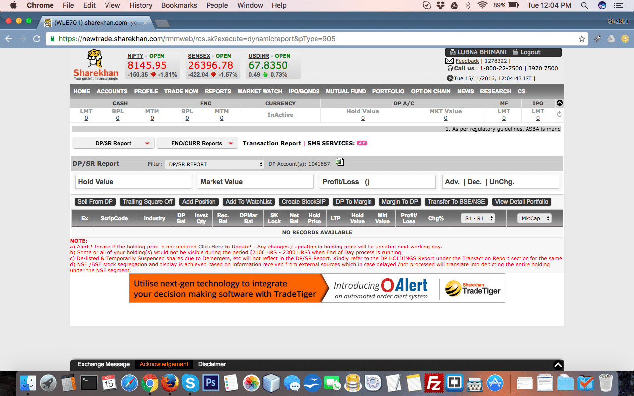Image resolution: width=634 pixels, height=396 pixels.
Task: Export the DP/SR report via Excel icon
Action: [x=340, y=162]
